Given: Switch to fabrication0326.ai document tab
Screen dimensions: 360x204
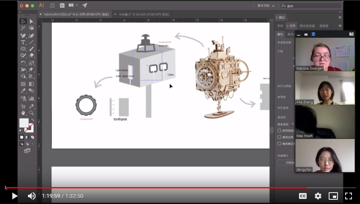Looking at the screenshot, I should pos(75,14).
